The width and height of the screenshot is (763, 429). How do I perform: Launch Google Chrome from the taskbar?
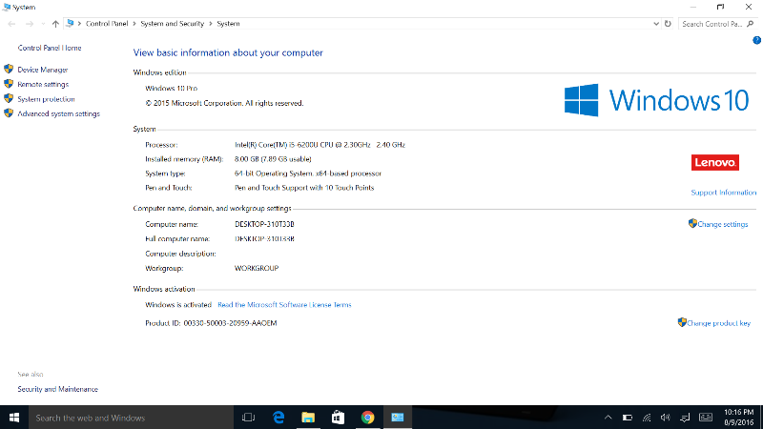pos(367,418)
